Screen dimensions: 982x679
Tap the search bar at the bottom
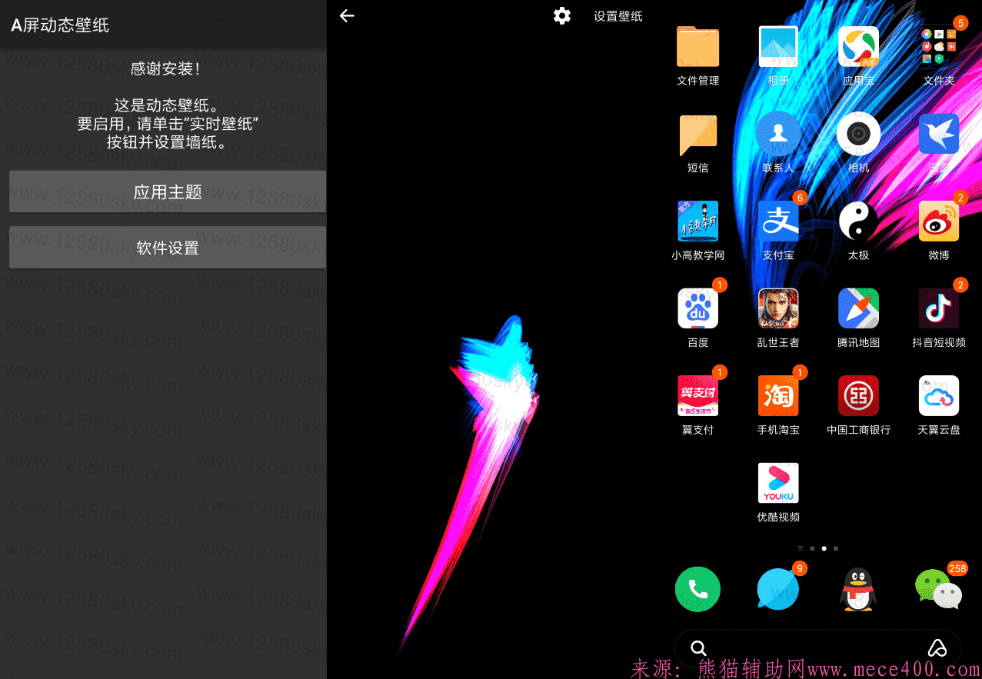[817, 647]
